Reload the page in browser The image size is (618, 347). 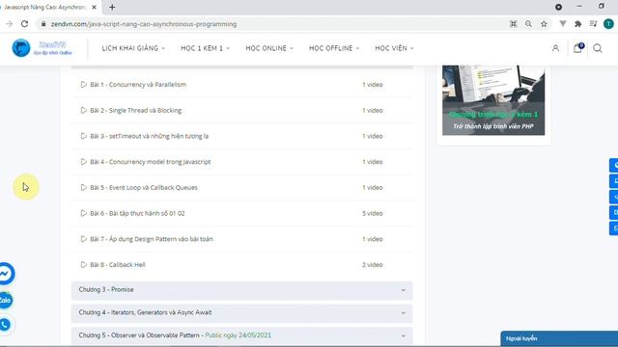coord(24,24)
